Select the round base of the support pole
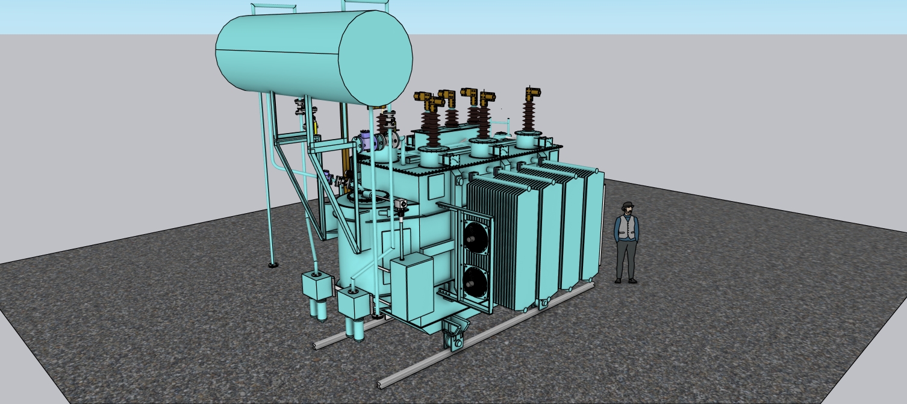 click(x=273, y=264)
